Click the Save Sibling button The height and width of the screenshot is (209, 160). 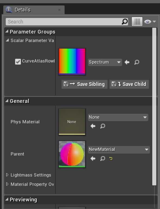point(84,84)
